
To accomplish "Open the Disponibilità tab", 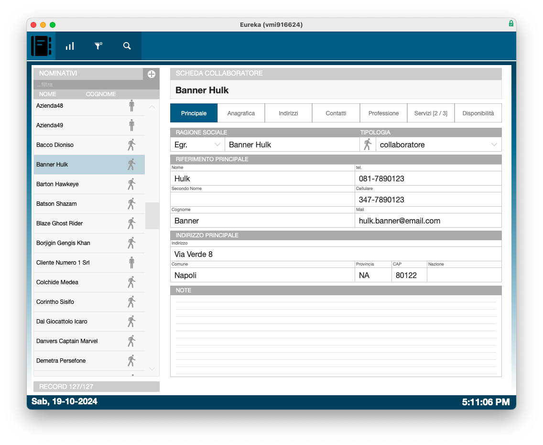I will tap(478, 113).
